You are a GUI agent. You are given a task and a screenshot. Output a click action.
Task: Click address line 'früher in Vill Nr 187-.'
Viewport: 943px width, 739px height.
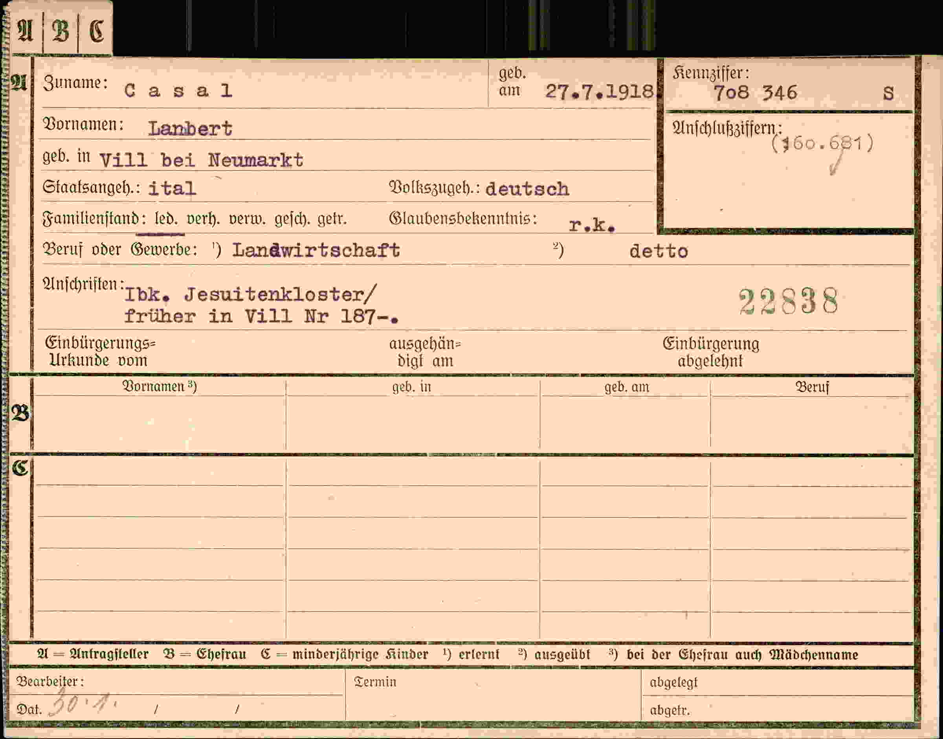pos(261,316)
